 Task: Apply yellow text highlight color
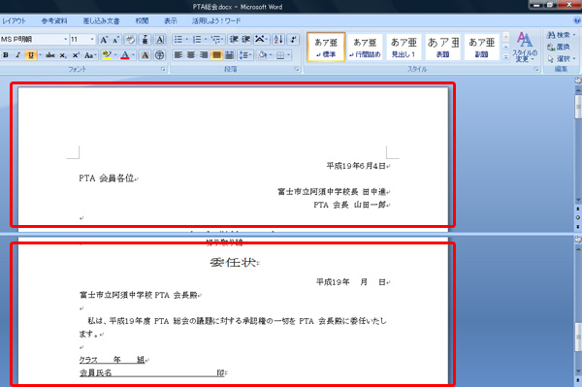tap(107, 55)
